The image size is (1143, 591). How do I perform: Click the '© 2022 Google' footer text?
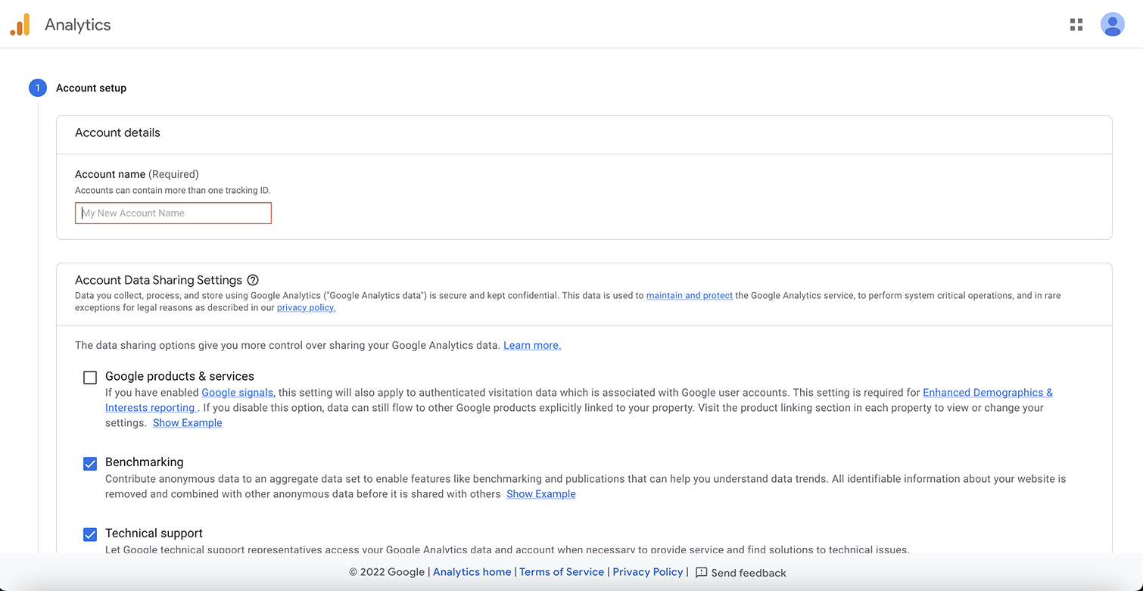[387, 572]
